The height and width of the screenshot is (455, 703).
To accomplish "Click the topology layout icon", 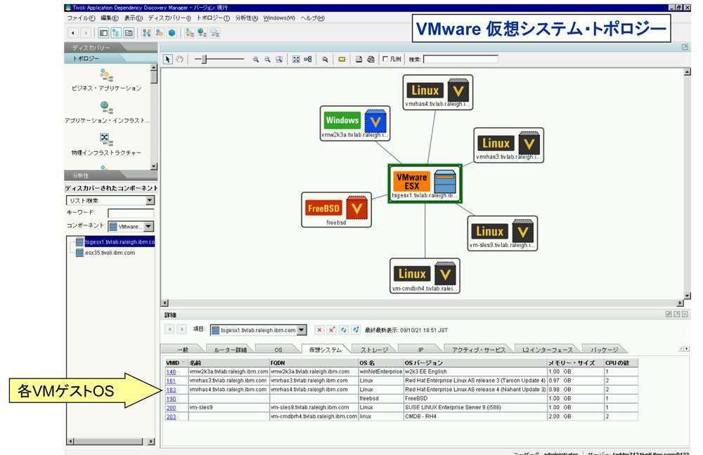I will pos(308,59).
